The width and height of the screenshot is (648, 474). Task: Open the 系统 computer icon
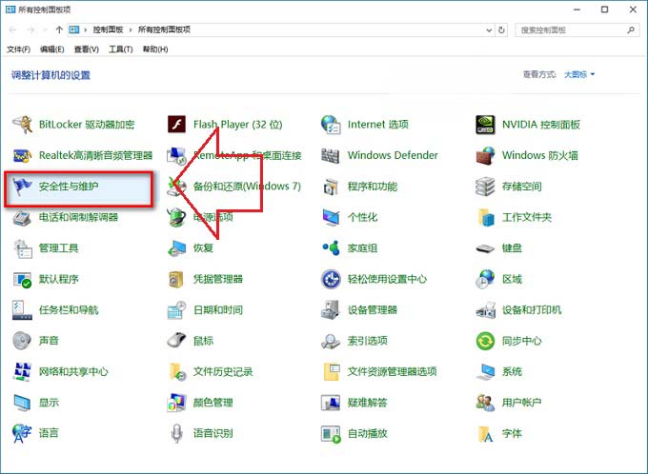coord(485,371)
